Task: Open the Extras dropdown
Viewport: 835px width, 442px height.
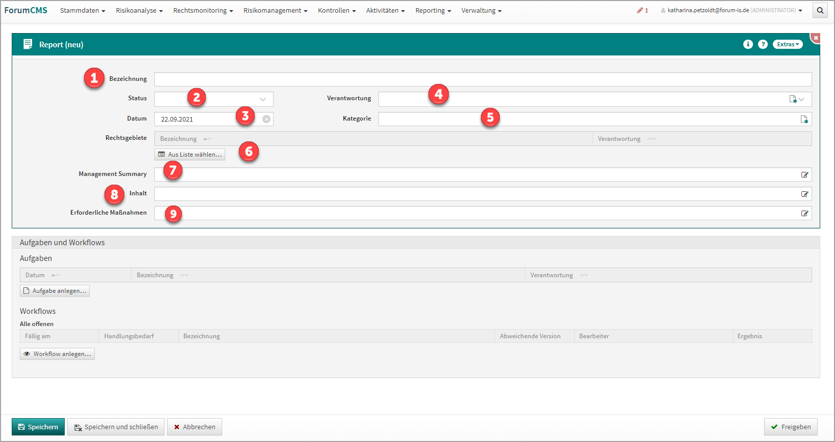Action: click(x=788, y=44)
